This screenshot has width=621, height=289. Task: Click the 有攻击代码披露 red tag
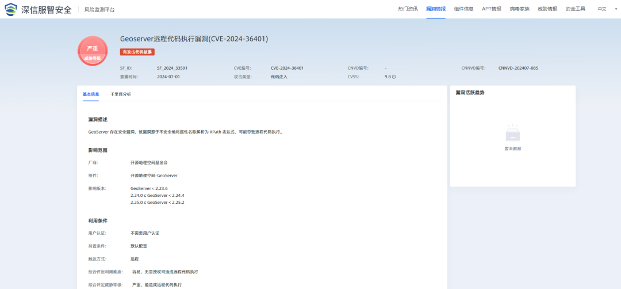[137, 52]
